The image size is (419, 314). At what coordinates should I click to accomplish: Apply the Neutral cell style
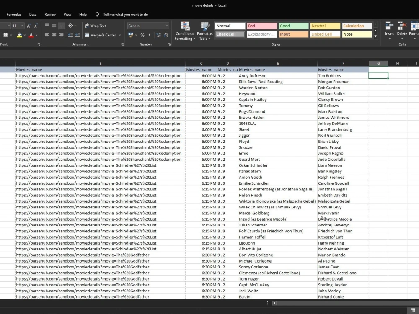point(325,26)
